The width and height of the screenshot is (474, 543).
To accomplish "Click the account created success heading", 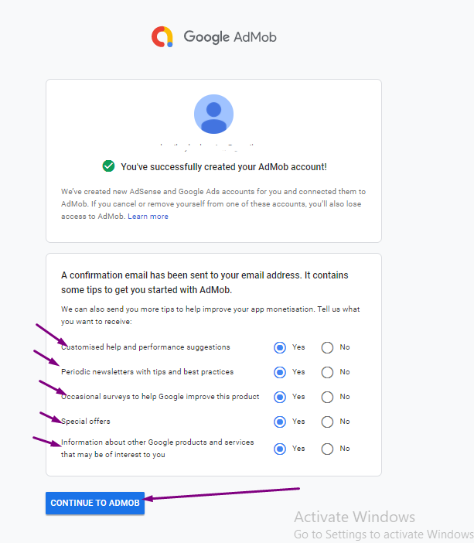I will point(223,166).
